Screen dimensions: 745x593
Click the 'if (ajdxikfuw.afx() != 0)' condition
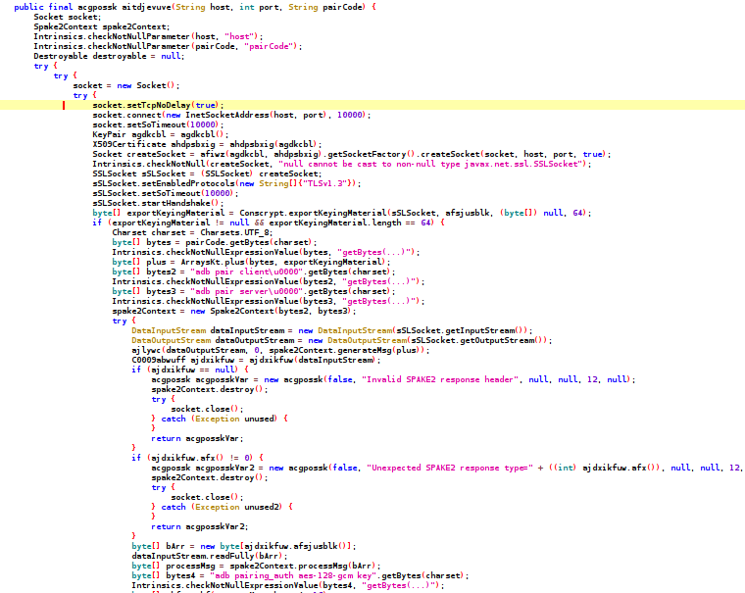192,458
